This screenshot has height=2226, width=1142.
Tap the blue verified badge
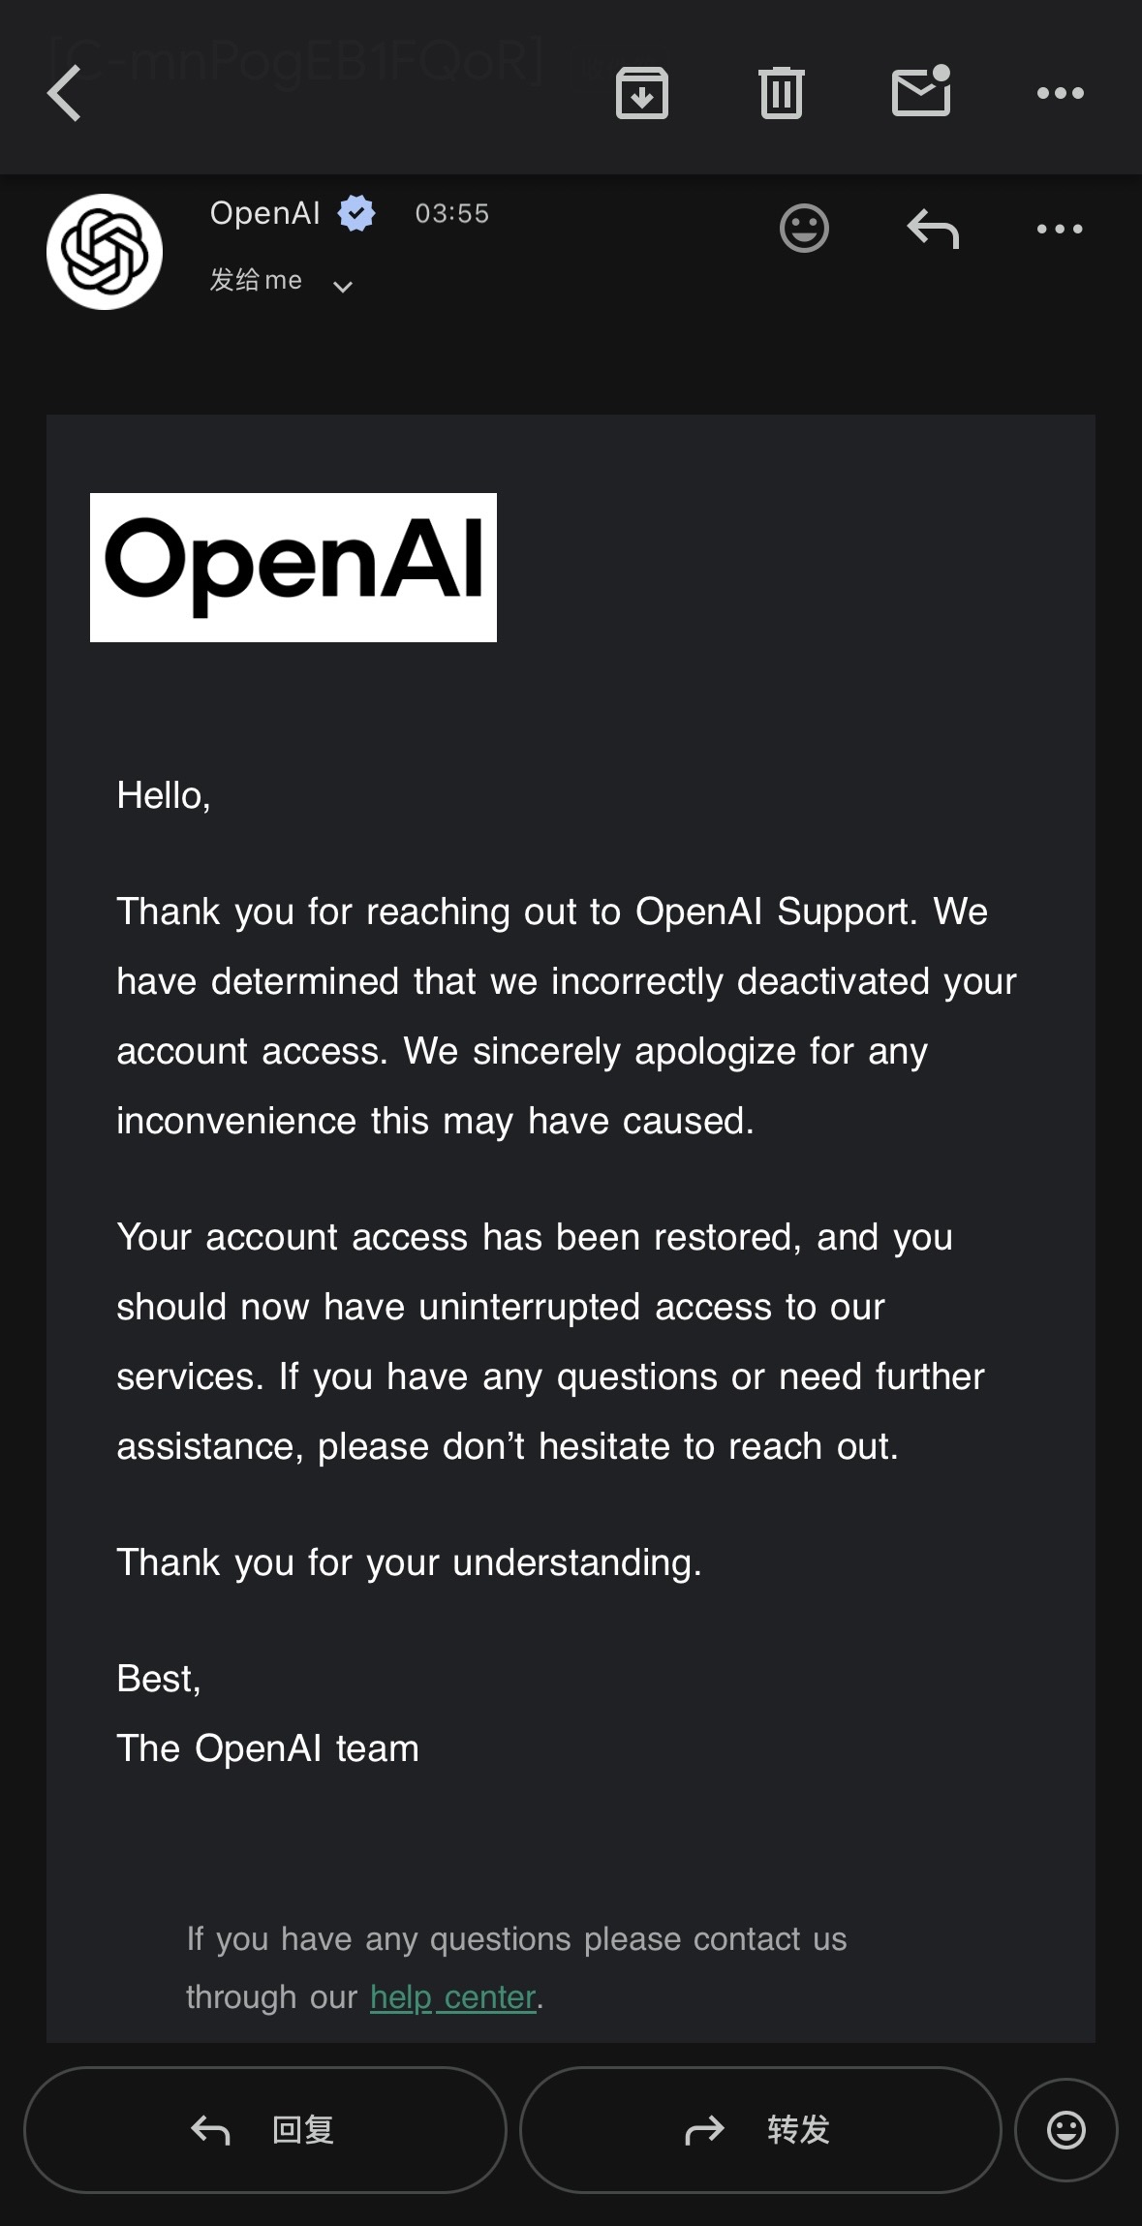356,213
